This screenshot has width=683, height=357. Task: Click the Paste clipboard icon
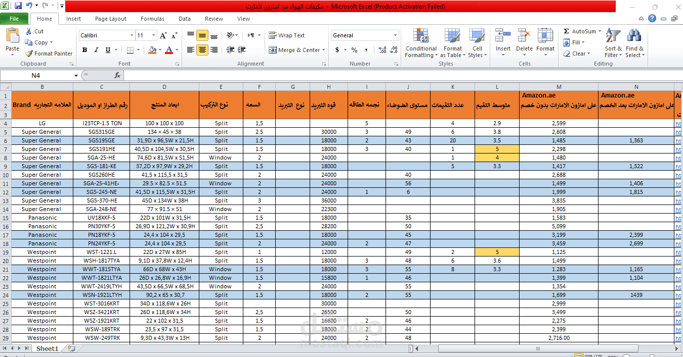coord(12,36)
